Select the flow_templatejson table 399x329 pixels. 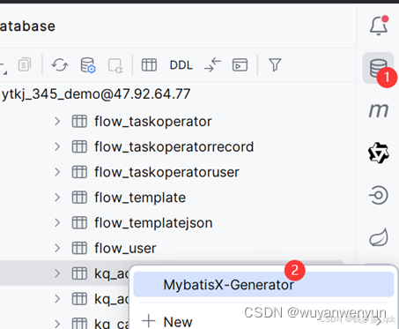pyautogui.click(x=153, y=223)
